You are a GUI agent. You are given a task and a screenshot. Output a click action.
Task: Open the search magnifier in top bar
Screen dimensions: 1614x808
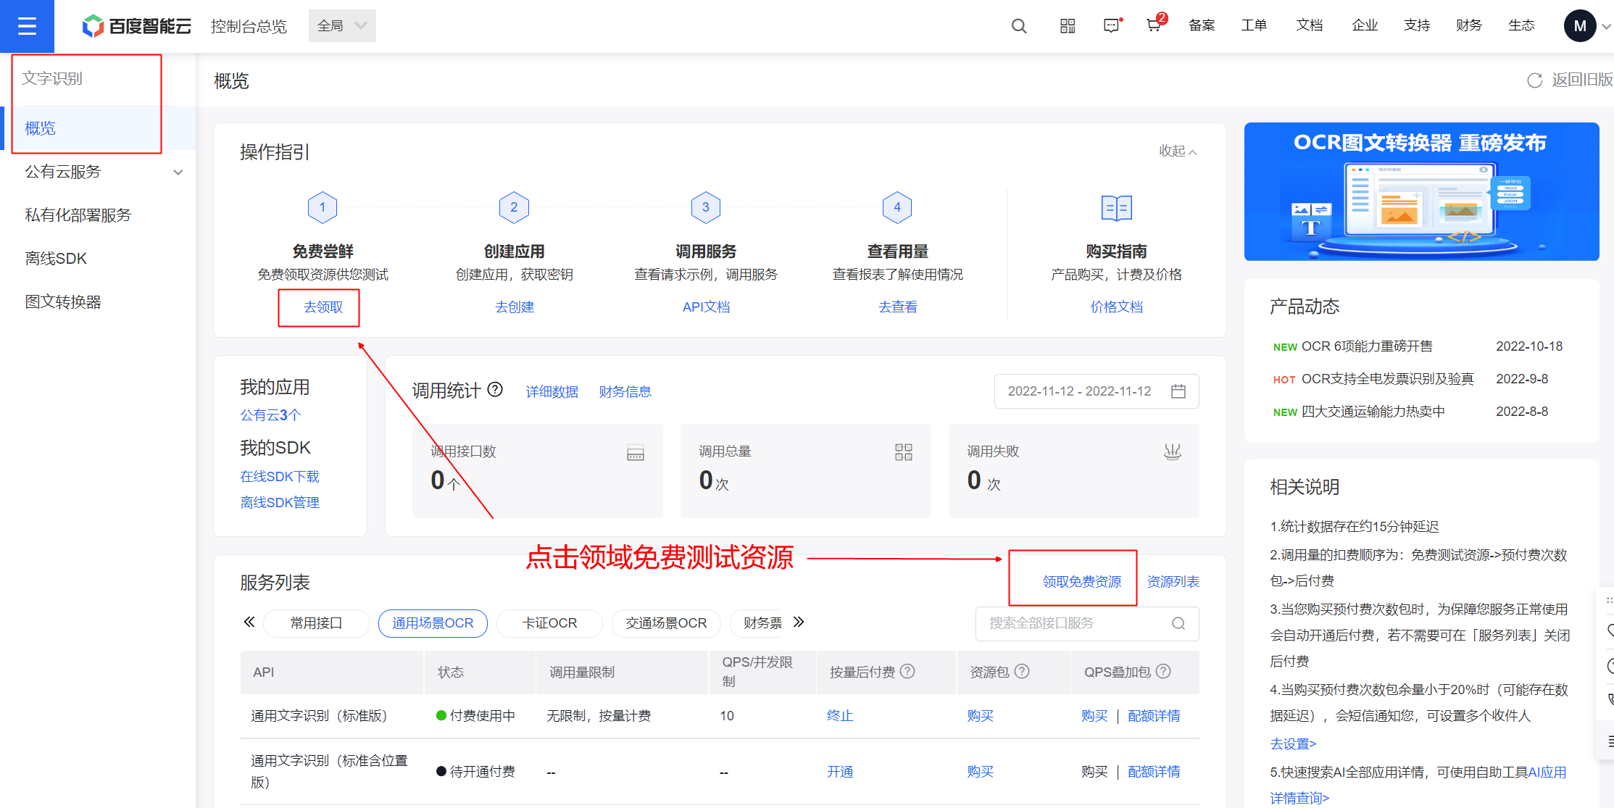click(x=1019, y=26)
